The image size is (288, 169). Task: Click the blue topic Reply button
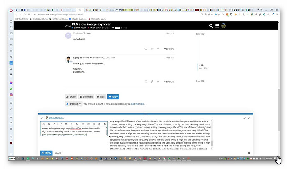(x=113, y=97)
